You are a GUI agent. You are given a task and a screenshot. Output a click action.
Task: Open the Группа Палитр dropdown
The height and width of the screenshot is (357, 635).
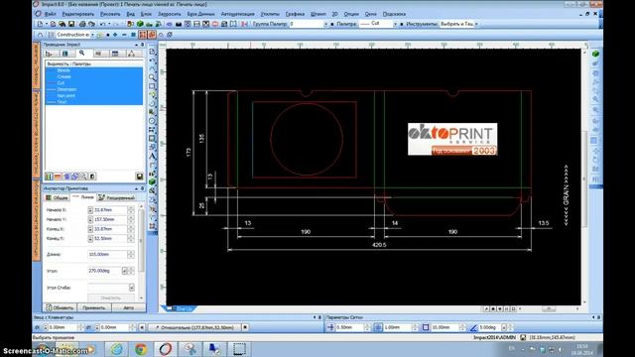(x=325, y=24)
